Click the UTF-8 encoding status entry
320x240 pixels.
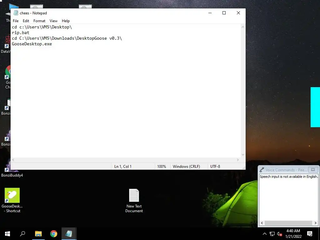[215, 167]
